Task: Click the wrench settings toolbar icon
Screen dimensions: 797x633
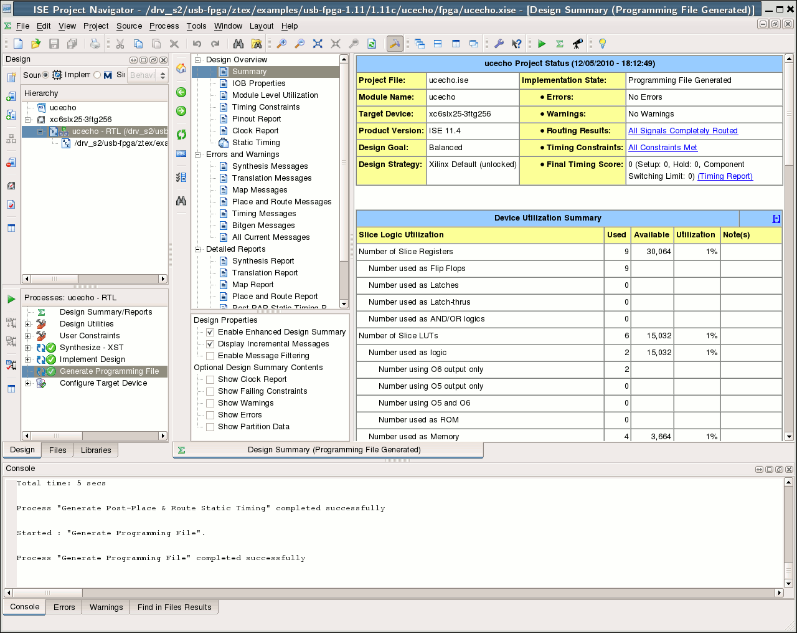Action: click(x=499, y=44)
